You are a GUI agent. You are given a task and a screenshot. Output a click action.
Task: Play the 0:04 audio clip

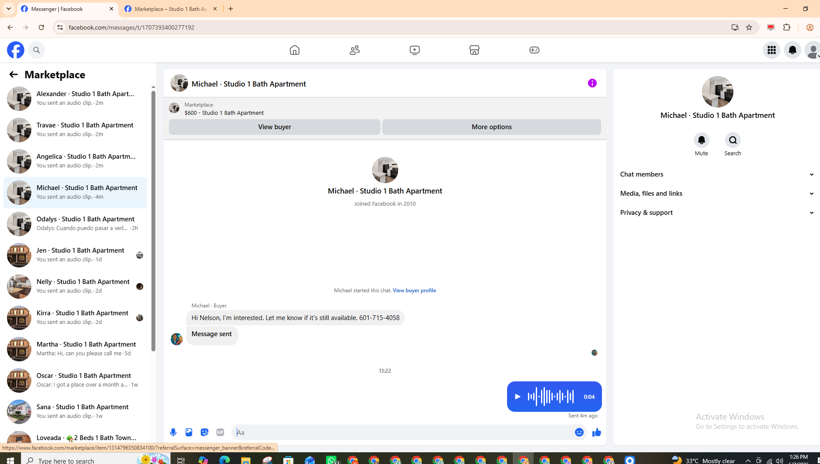(518, 397)
